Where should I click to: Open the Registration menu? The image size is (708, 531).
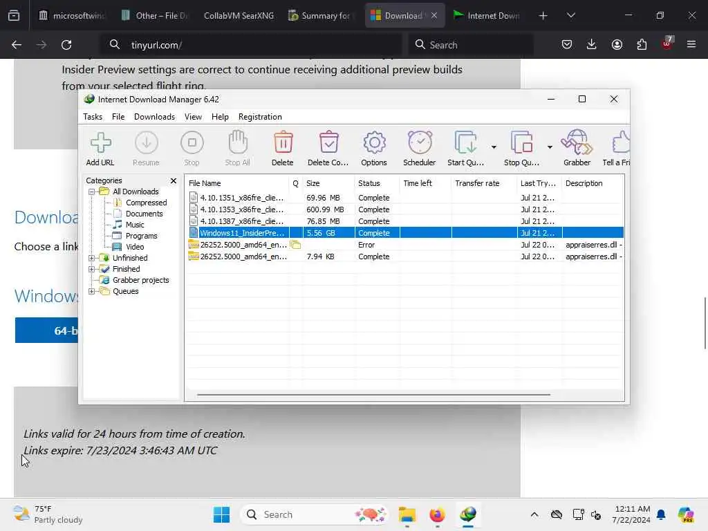tap(260, 117)
